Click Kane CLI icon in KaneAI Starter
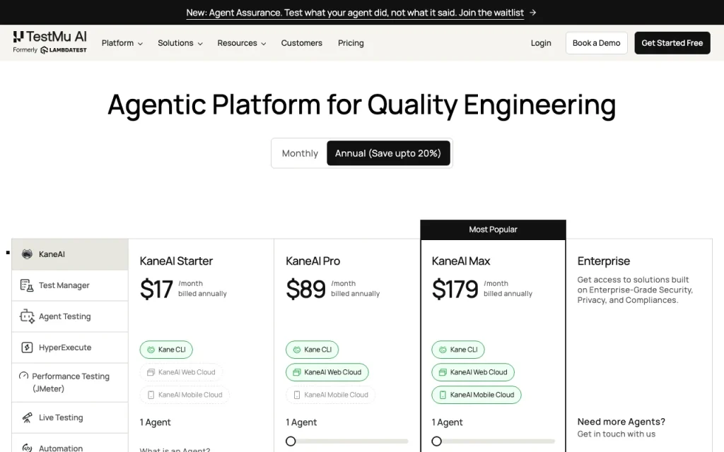Image resolution: width=724 pixels, height=452 pixels. click(x=151, y=350)
